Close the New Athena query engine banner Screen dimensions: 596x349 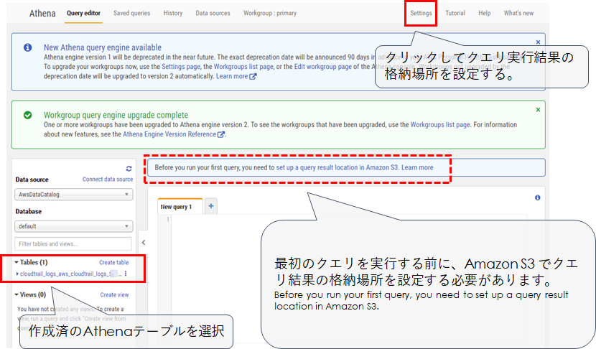tap(538, 42)
